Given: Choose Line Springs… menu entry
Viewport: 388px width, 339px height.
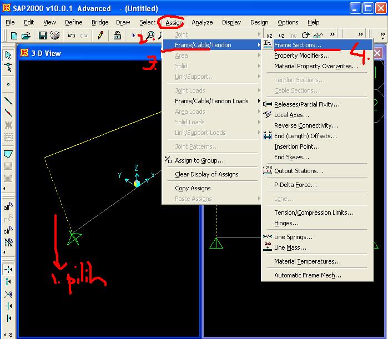Looking at the screenshot, I should [x=318, y=237].
